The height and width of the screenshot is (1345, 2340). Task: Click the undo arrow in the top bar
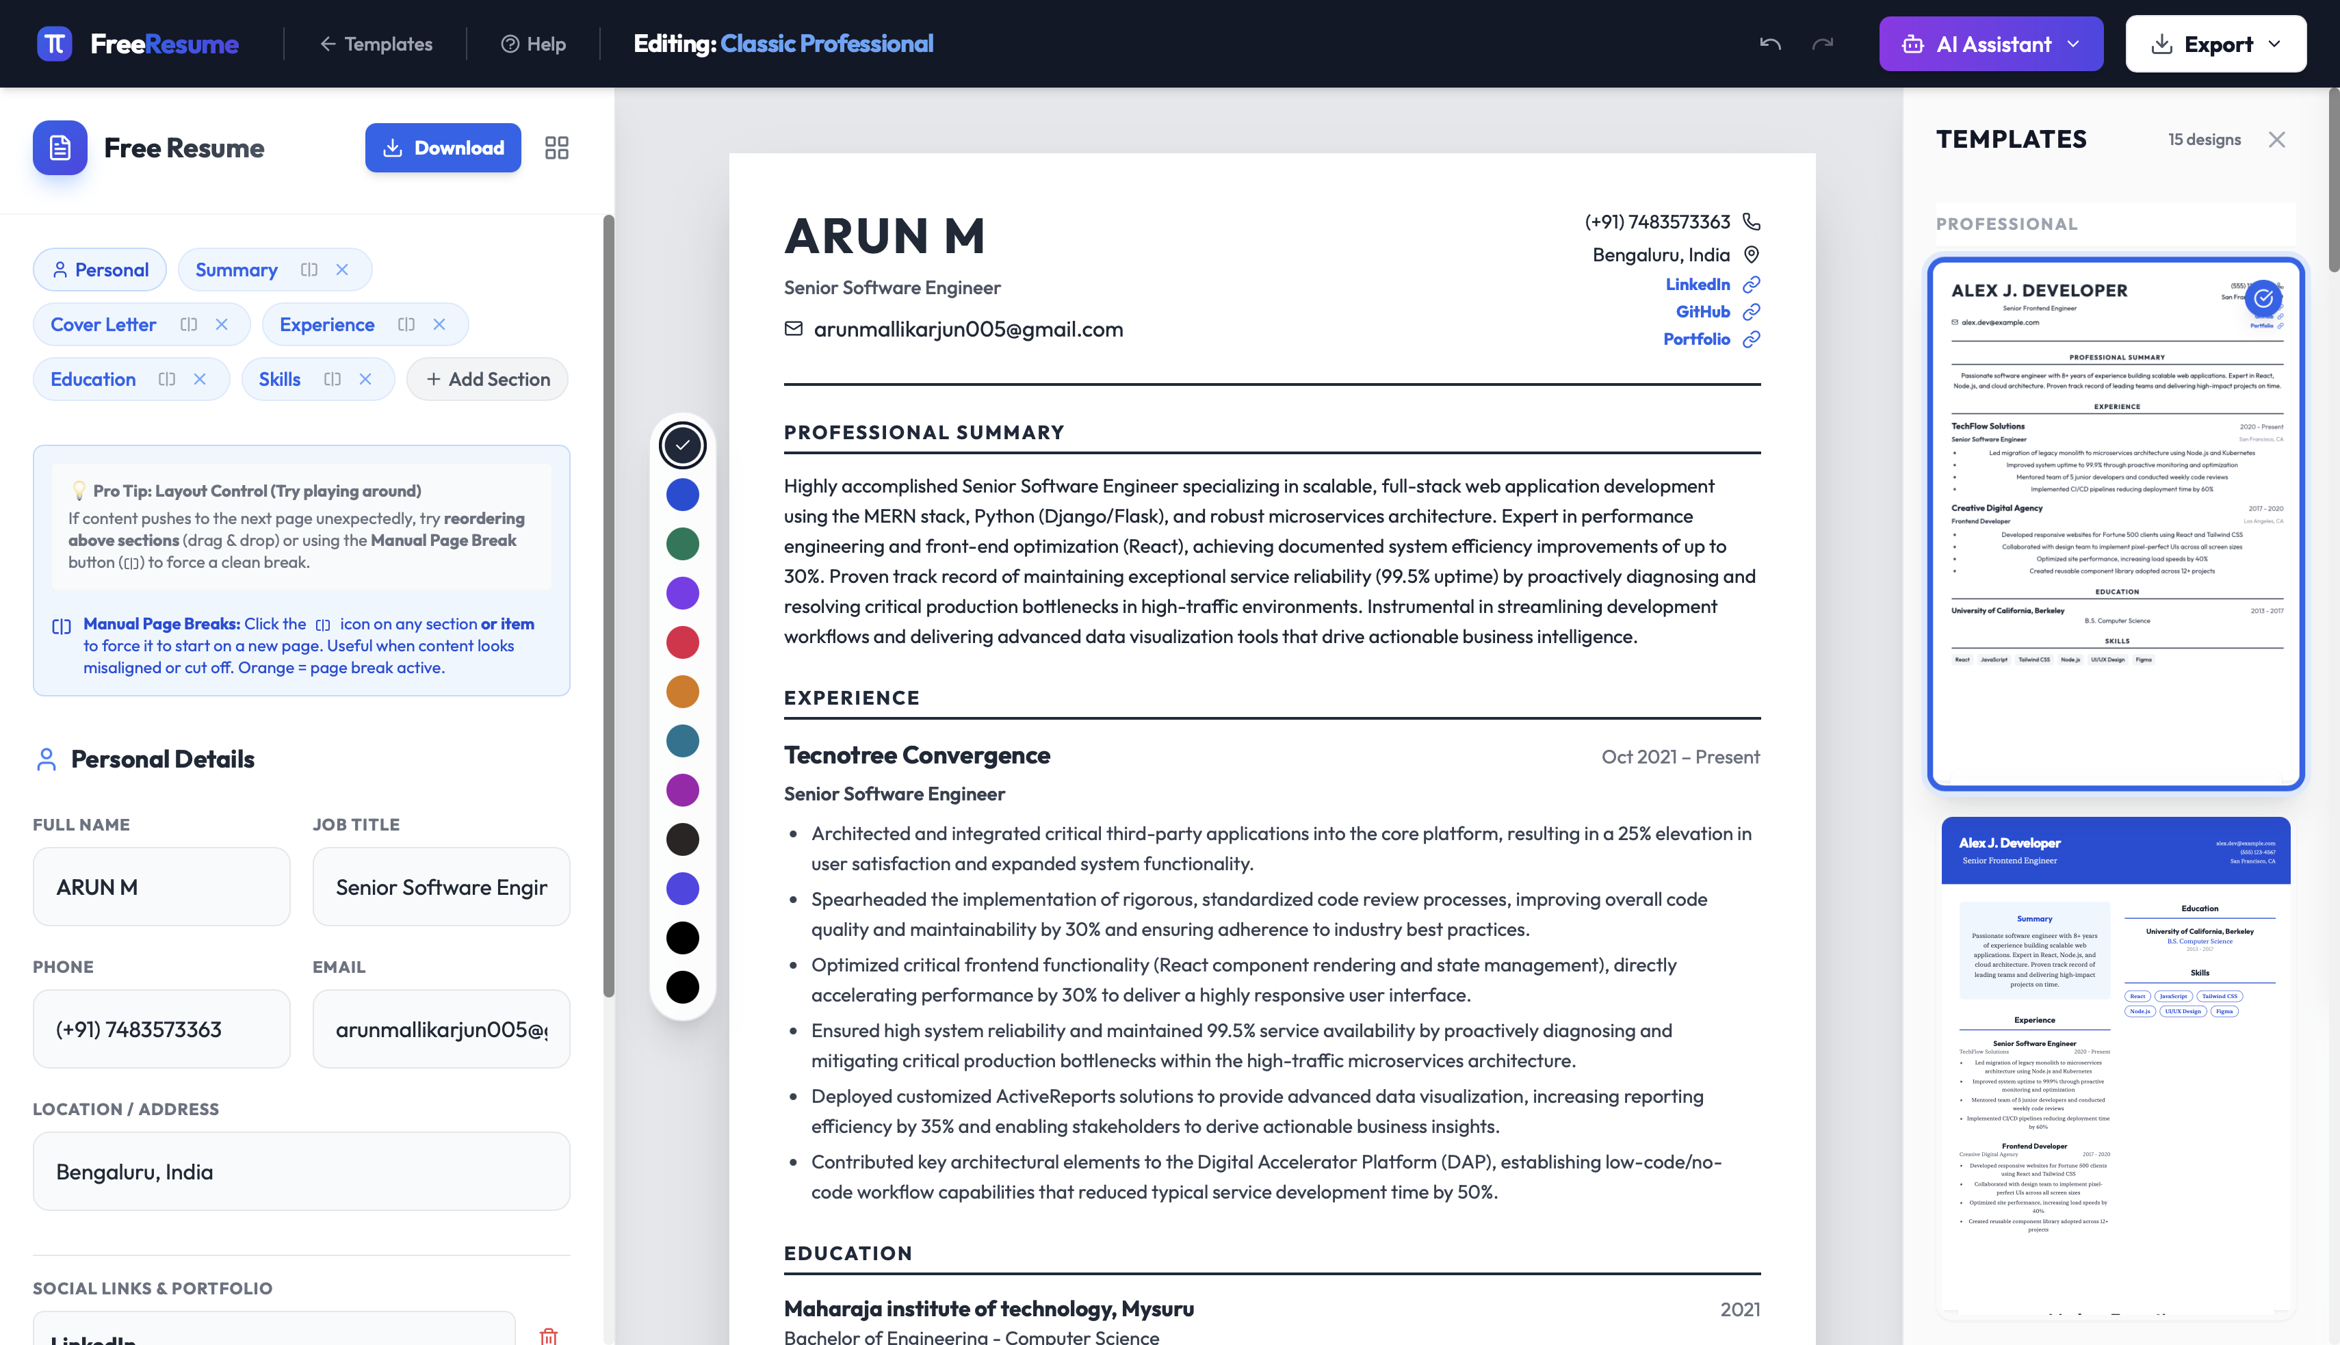pos(1769,43)
